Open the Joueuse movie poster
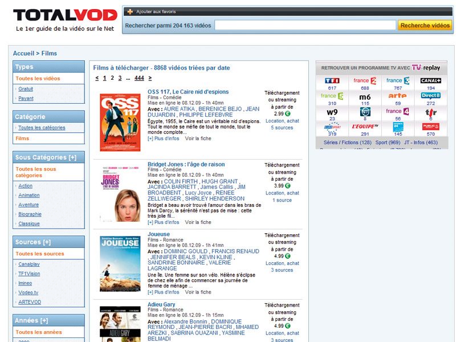Image resolution: width=461 pixels, height=342 pixels. [120, 264]
